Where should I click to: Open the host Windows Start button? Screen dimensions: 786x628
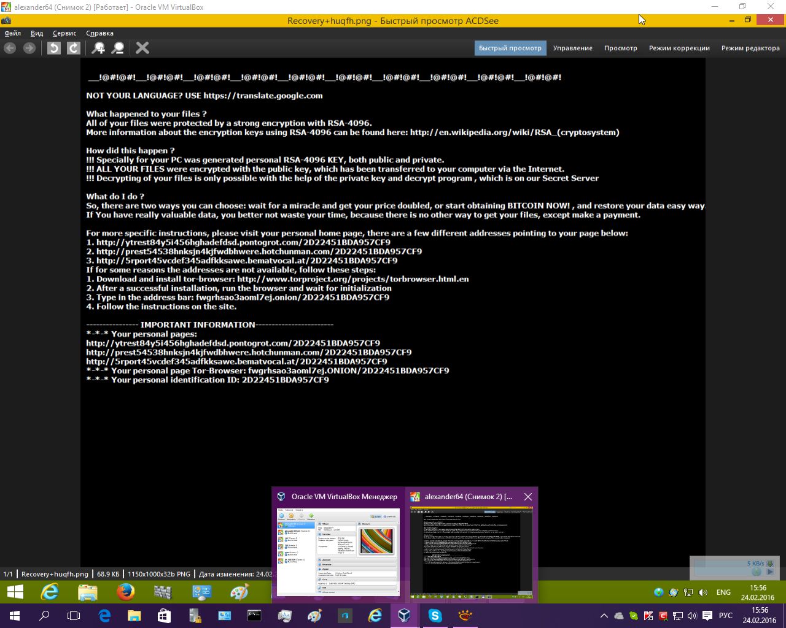(x=15, y=616)
